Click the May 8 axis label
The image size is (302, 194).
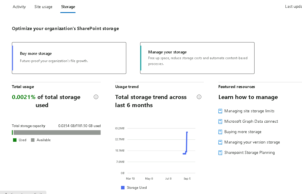pos(149,179)
